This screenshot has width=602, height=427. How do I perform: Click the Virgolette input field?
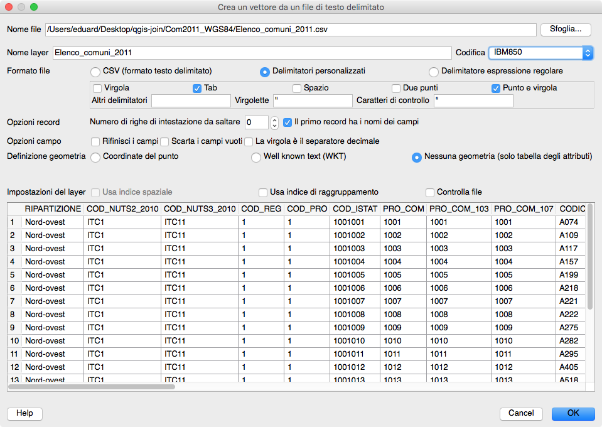click(x=313, y=100)
